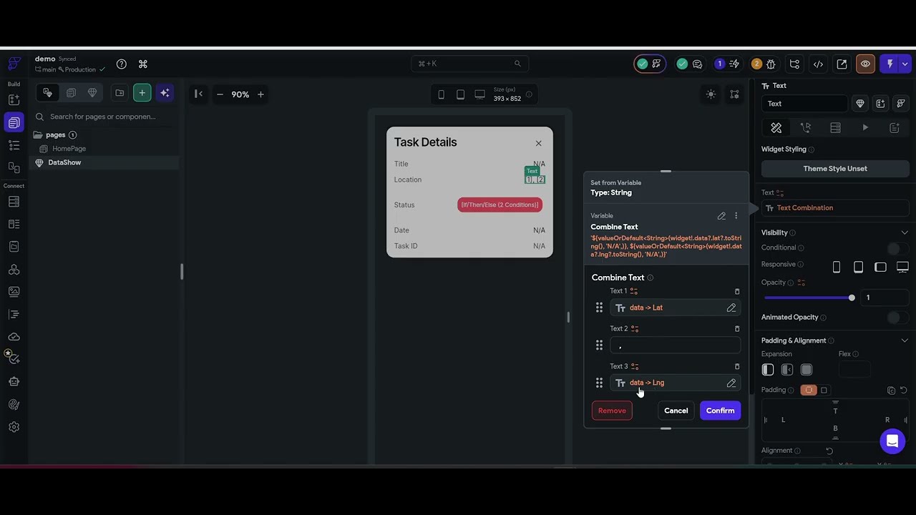Switch to Backend Query tab

pos(835,127)
